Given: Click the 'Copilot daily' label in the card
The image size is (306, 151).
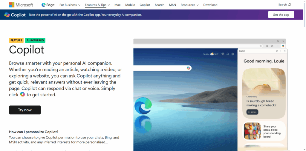Looking at the screenshot, I should tap(252, 97).
